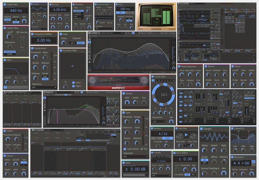
Task: Click the right tape reel icon in Tape Stop
Action: point(193,136)
